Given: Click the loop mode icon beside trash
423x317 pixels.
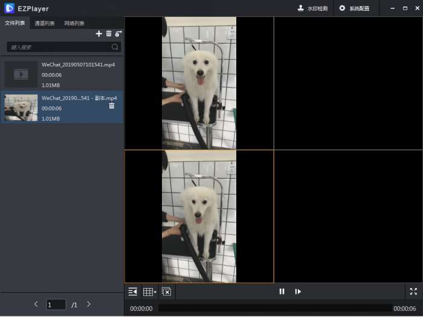Looking at the screenshot, I should tap(118, 34).
